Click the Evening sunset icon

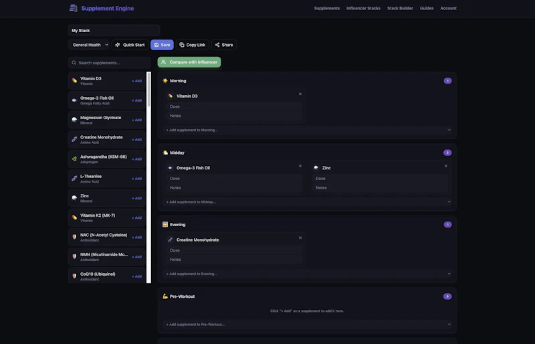pos(165,224)
